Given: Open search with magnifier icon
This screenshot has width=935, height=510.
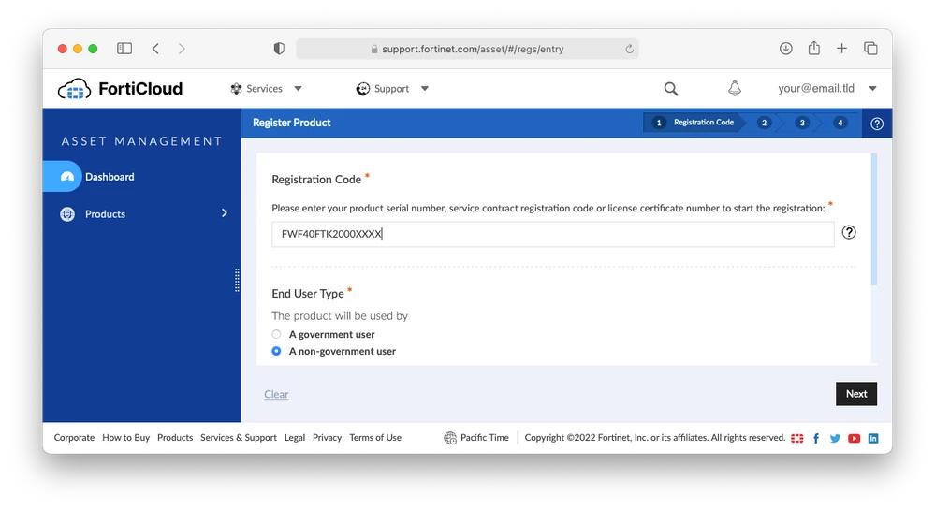Looking at the screenshot, I should 671,89.
